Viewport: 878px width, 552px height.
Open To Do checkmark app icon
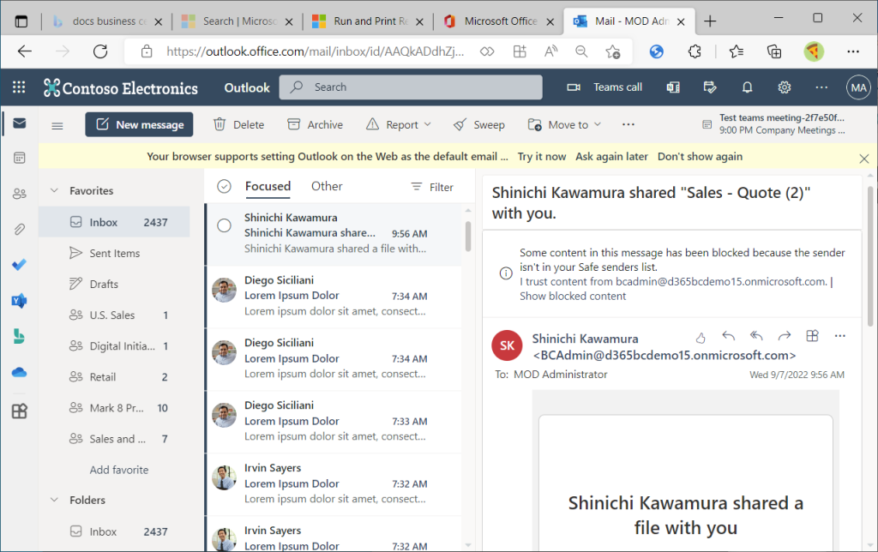[x=20, y=264]
